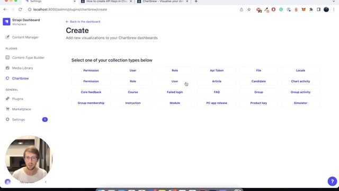Screen dimensions: 339x191
Task: Select the first-row User collection type
Action: click(x=133, y=71)
